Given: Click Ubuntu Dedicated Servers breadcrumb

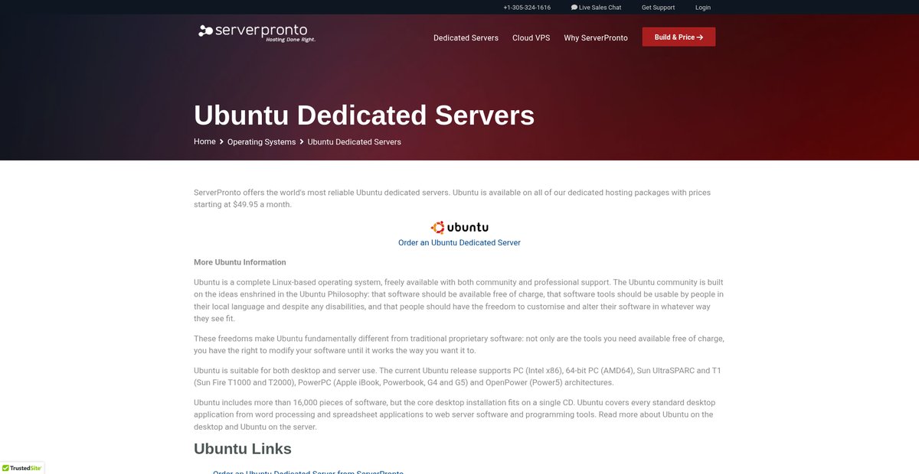Looking at the screenshot, I should click(355, 142).
